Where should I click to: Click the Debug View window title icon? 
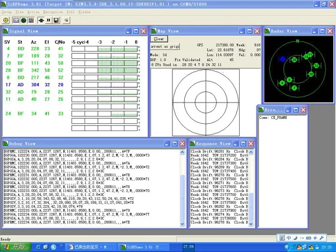tap(5, 143)
